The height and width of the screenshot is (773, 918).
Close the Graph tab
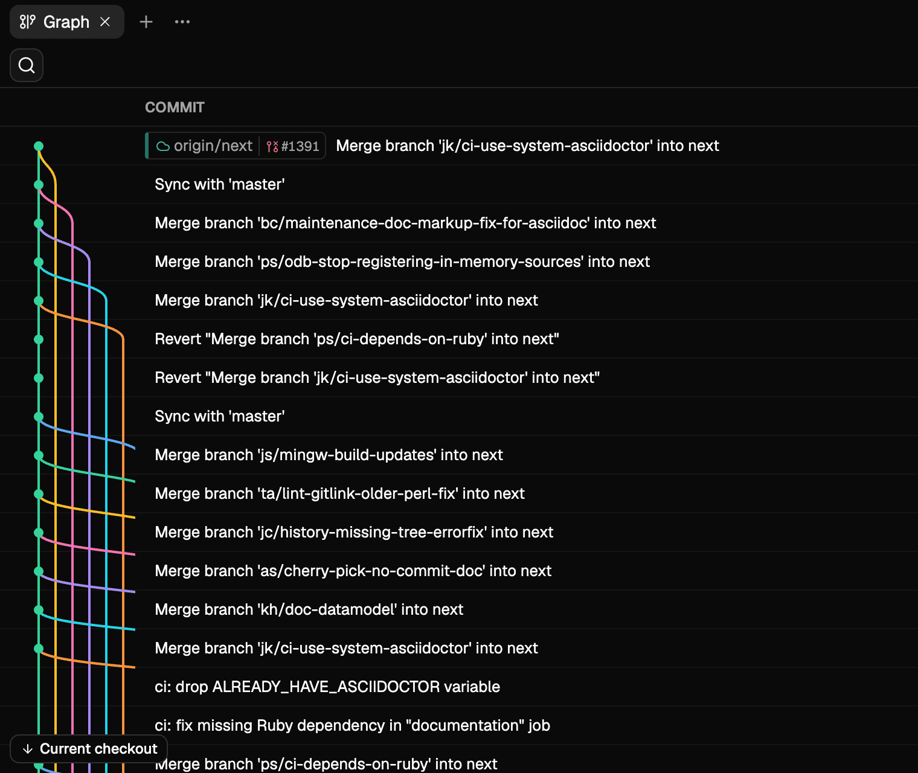click(105, 22)
